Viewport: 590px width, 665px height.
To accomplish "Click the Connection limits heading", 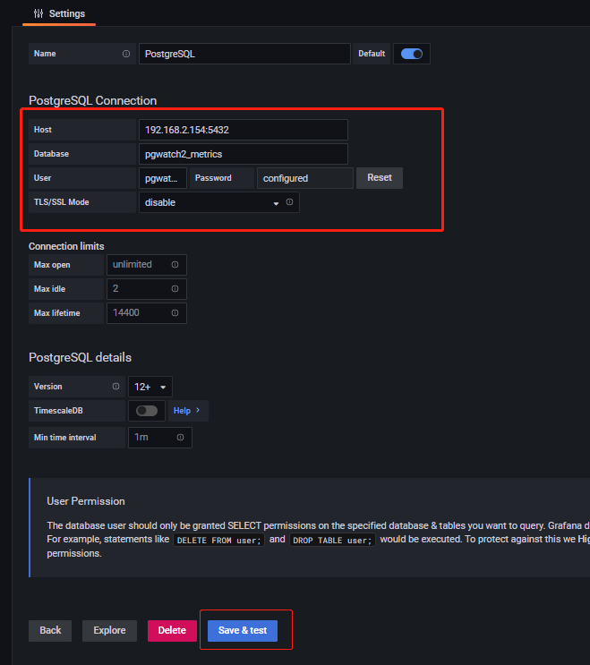I will point(66,246).
